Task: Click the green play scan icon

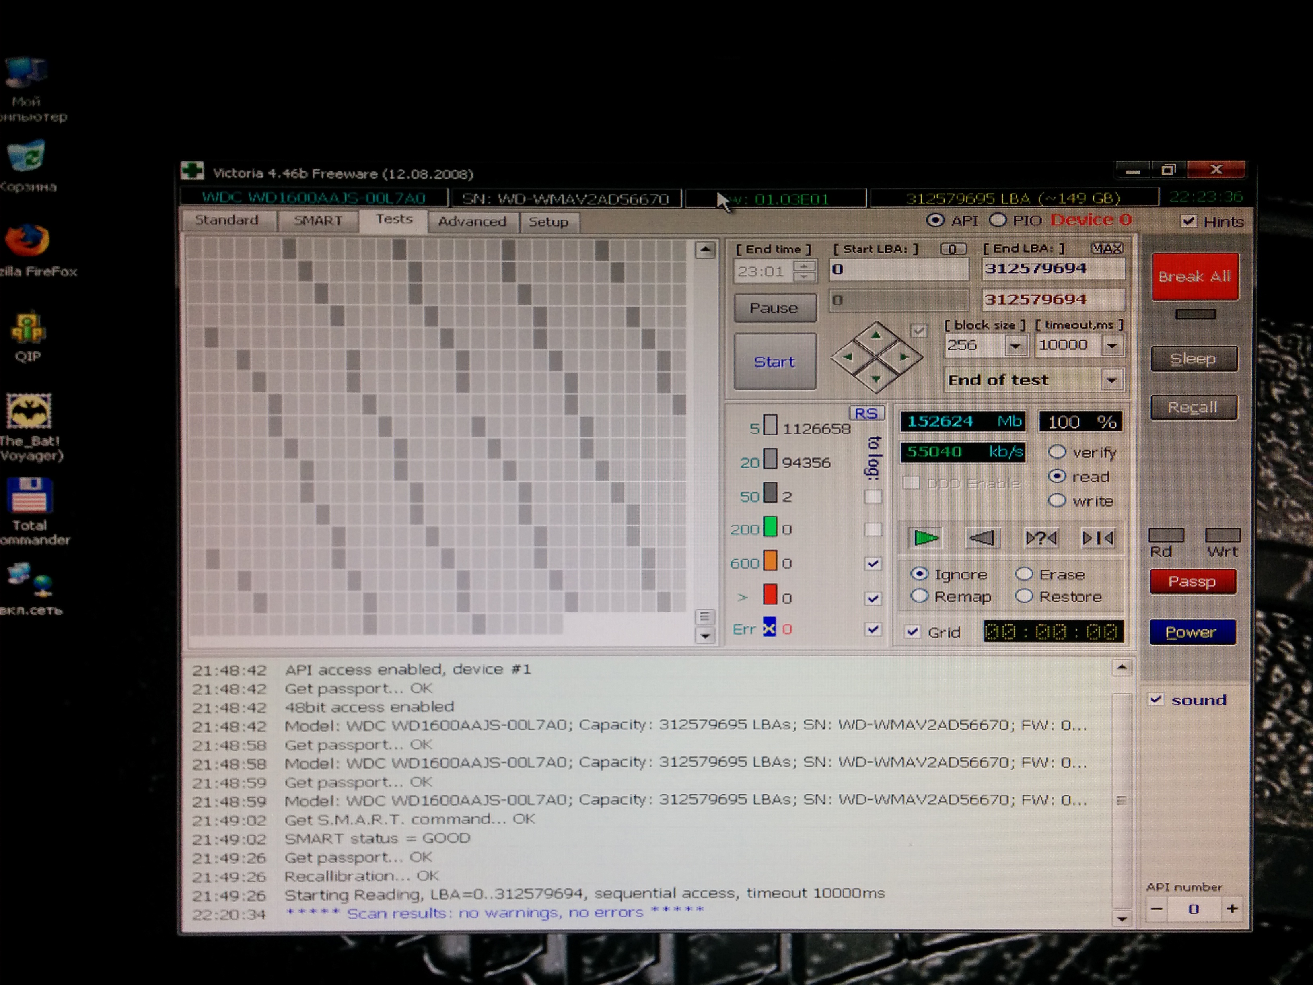Action: click(925, 538)
